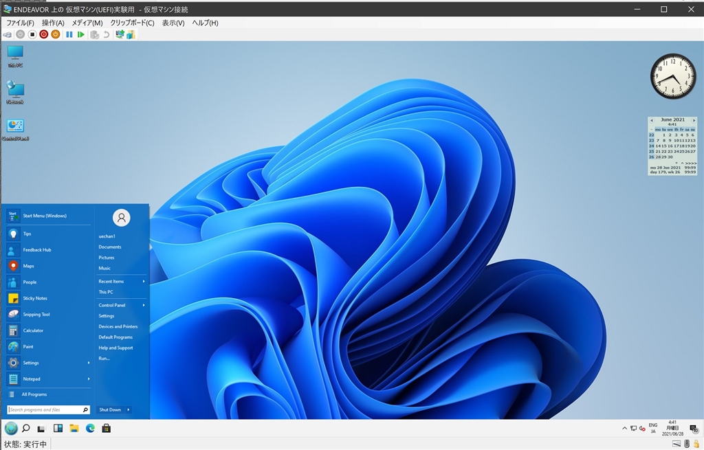Image resolution: width=704 pixels, height=450 pixels.
Task: Switch ENG JA input language indicator
Action: (x=653, y=429)
